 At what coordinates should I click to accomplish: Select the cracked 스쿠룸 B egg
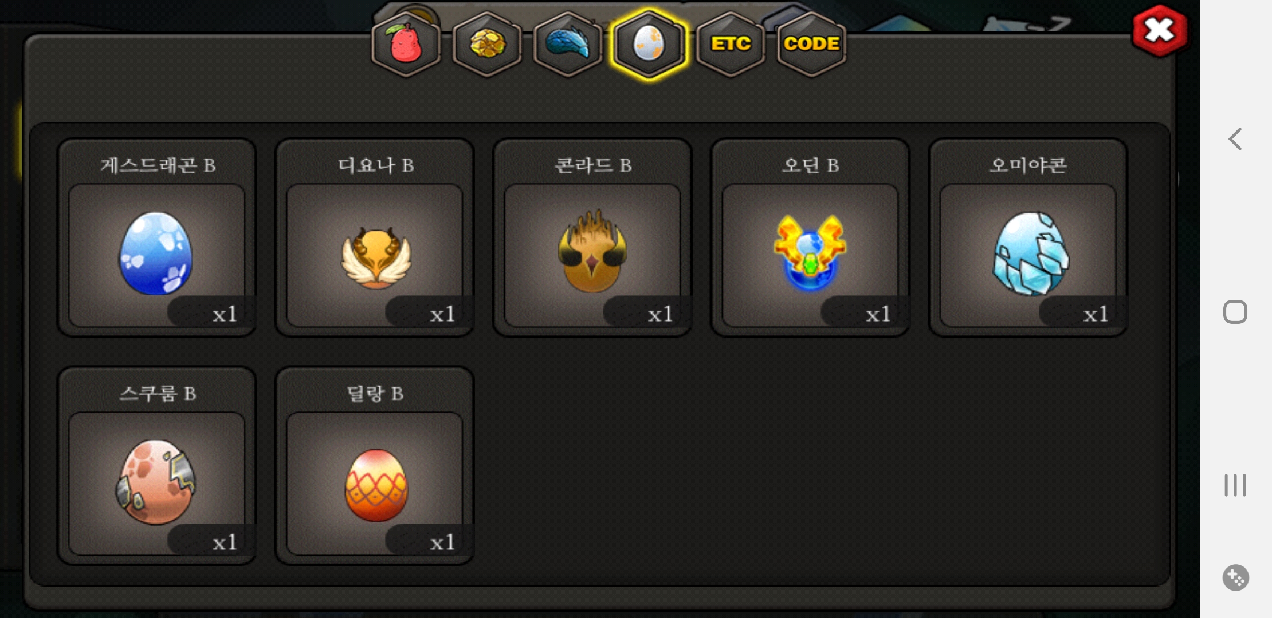tap(156, 466)
